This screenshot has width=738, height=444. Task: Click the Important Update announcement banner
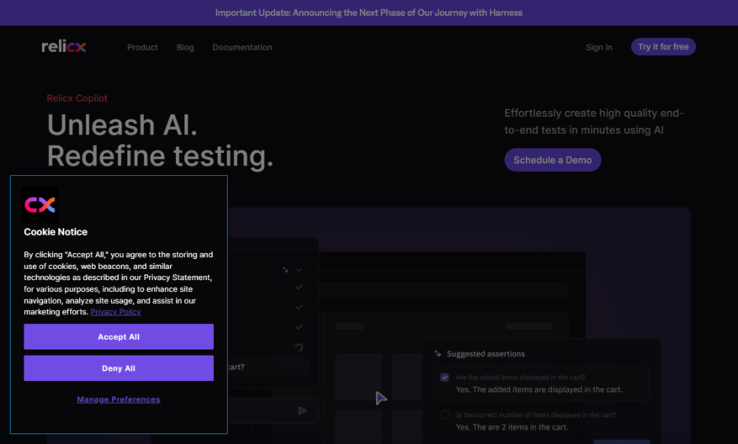tap(369, 13)
